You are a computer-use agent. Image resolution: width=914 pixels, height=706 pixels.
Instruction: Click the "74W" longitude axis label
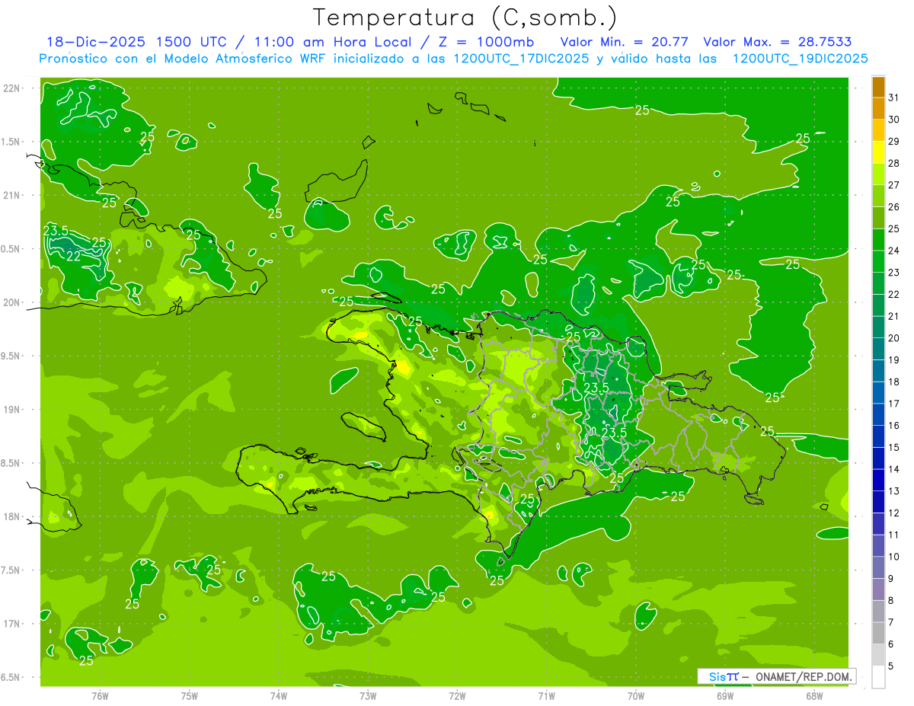click(x=279, y=696)
